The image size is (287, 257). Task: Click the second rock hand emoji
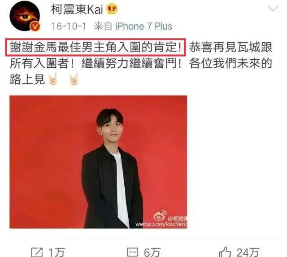point(74,79)
